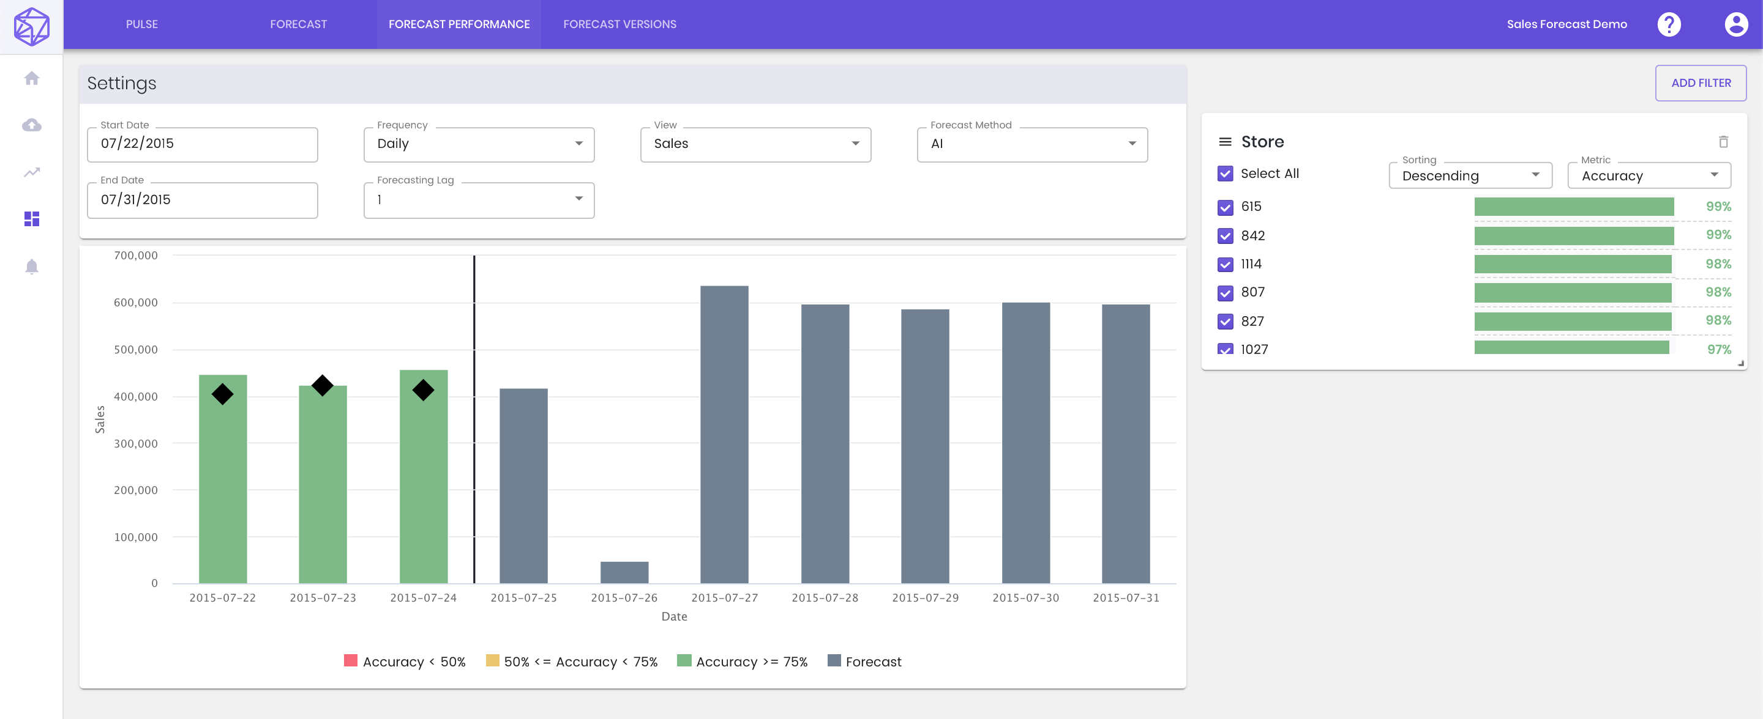This screenshot has height=719, width=1763.
Task: Toggle the Accuracy >= 75% legend entry
Action: click(743, 662)
